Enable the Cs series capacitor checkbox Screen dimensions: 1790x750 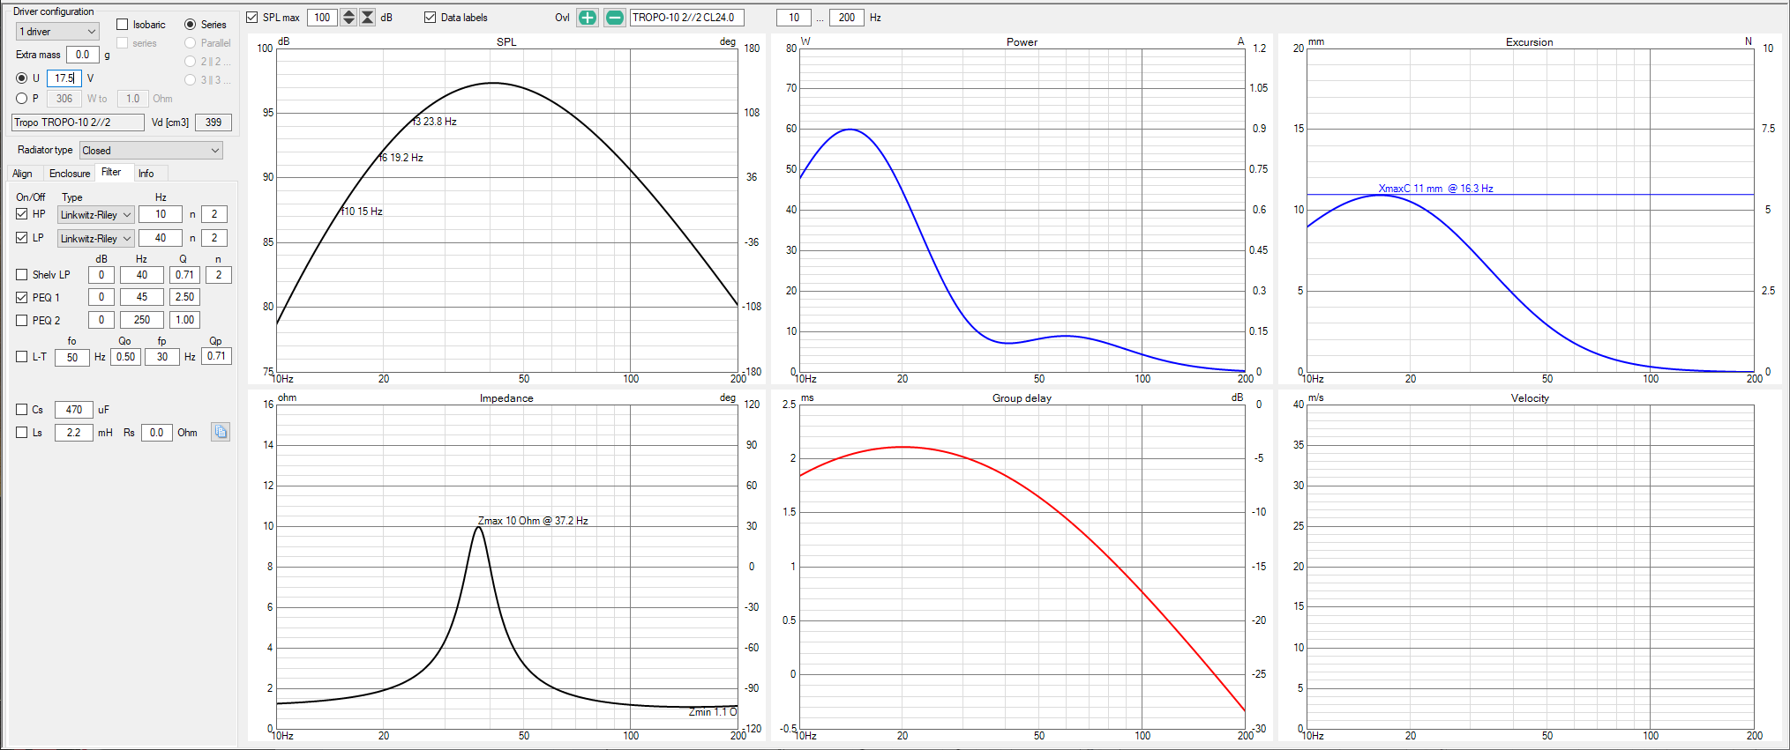tap(22, 410)
